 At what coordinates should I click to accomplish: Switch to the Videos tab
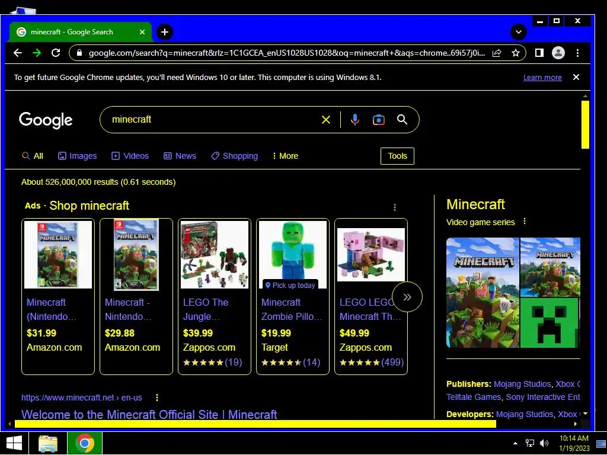(130, 156)
